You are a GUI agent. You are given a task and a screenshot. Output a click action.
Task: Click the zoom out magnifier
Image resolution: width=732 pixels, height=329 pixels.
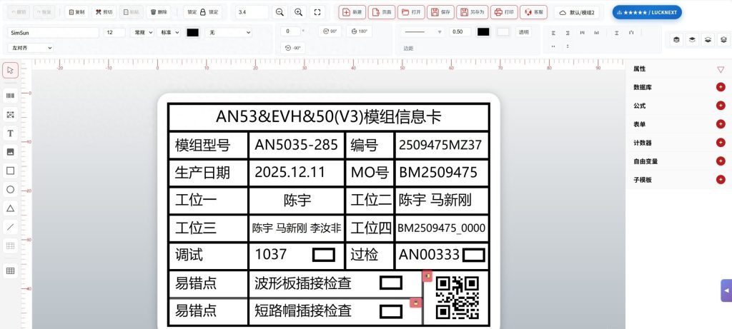[280, 12]
